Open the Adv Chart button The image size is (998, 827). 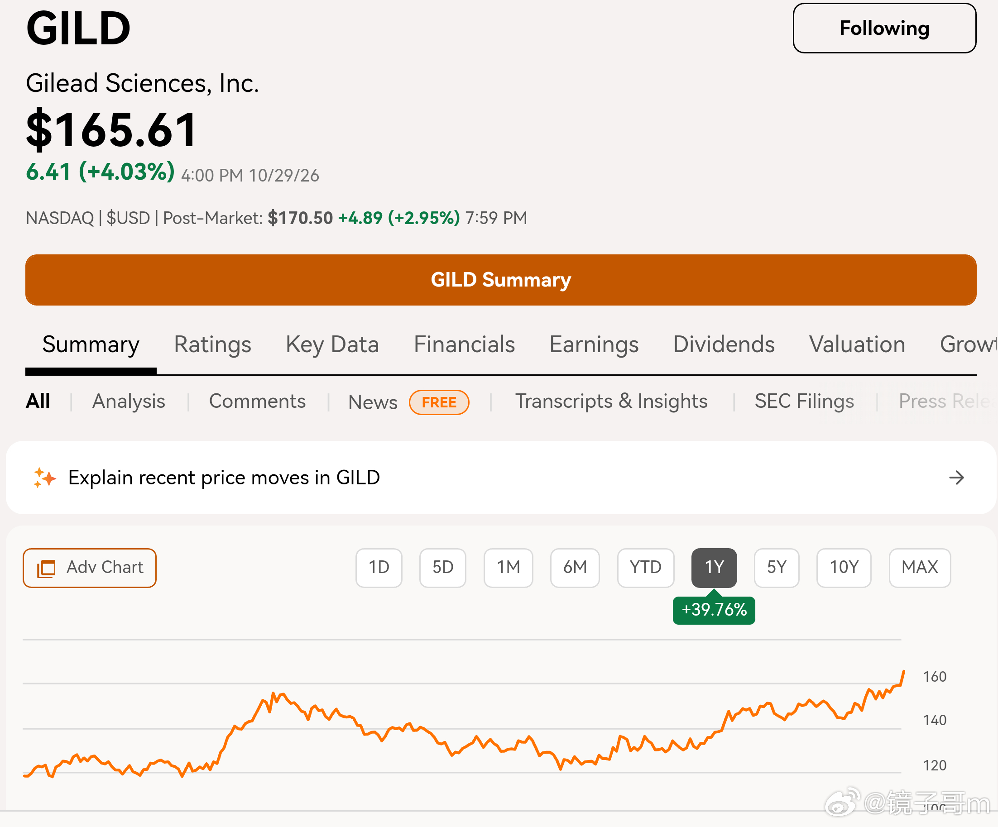click(90, 568)
